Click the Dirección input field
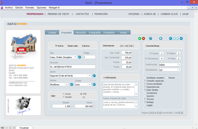The width and height of the screenshot is (198, 129). tap(73, 67)
